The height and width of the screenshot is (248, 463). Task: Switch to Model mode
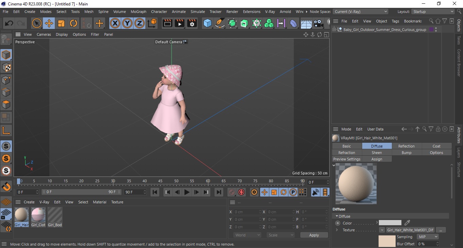6,55
